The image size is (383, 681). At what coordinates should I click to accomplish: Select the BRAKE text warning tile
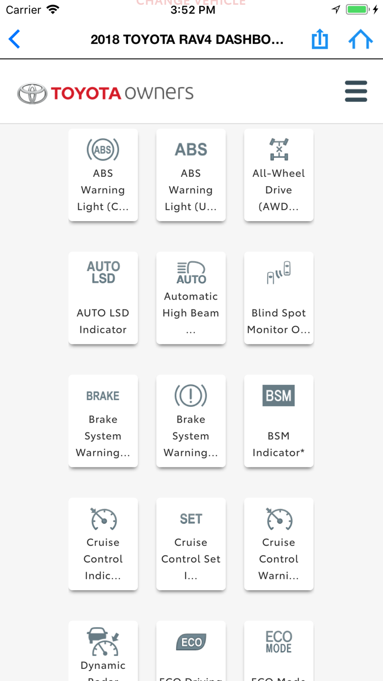point(103,421)
